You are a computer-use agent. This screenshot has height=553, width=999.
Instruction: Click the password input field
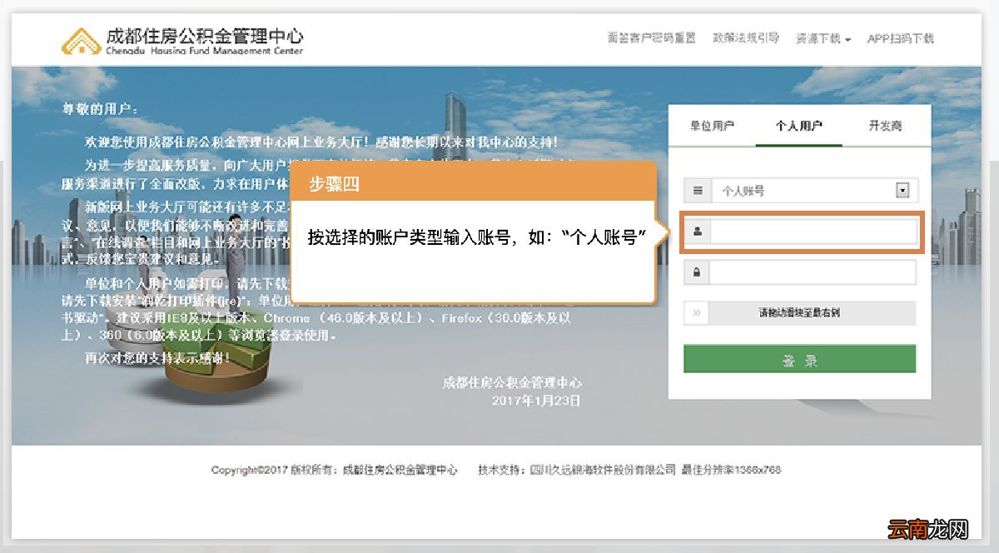point(812,271)
